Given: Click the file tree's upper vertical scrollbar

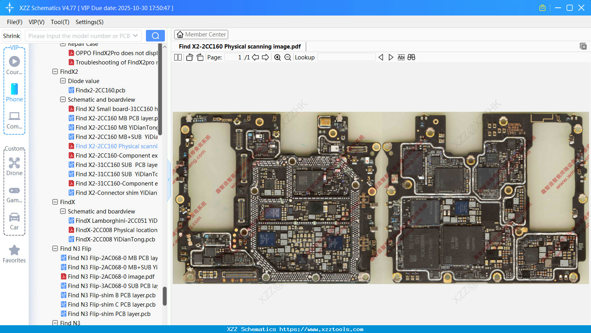Looking at the screenshot, I should click(x=160, y=89).
